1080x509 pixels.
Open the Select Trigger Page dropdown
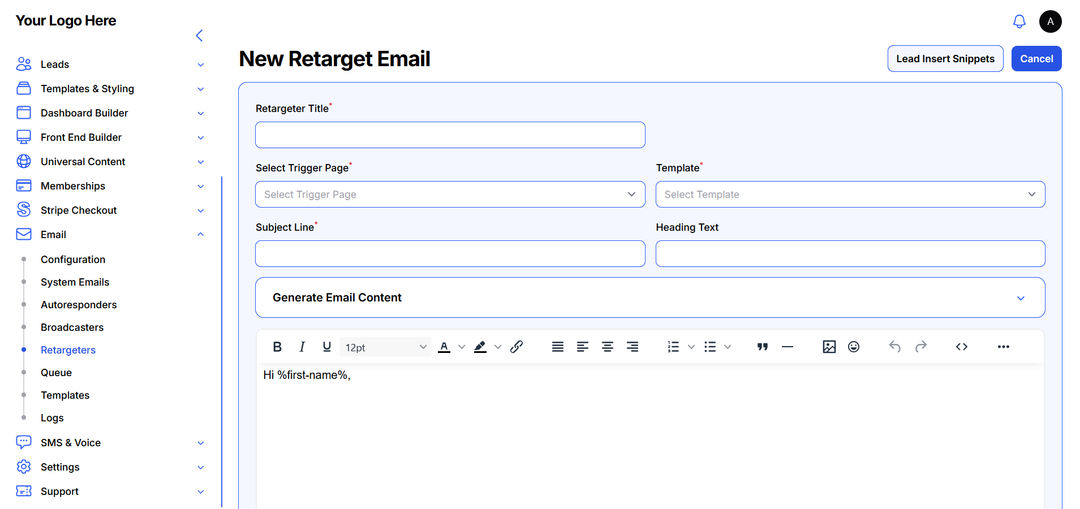click(450, 195)
